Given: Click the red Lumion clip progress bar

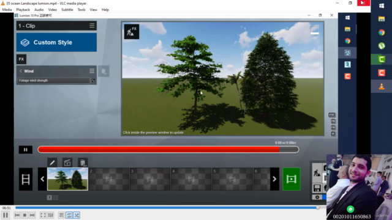Looking at the screenshot, I should coord(168,149).
